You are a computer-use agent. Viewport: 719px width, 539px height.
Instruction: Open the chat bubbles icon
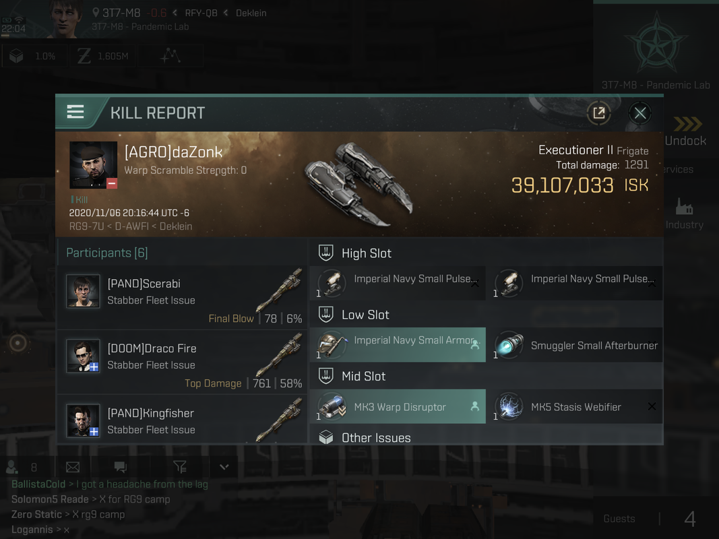click(120, 467)
